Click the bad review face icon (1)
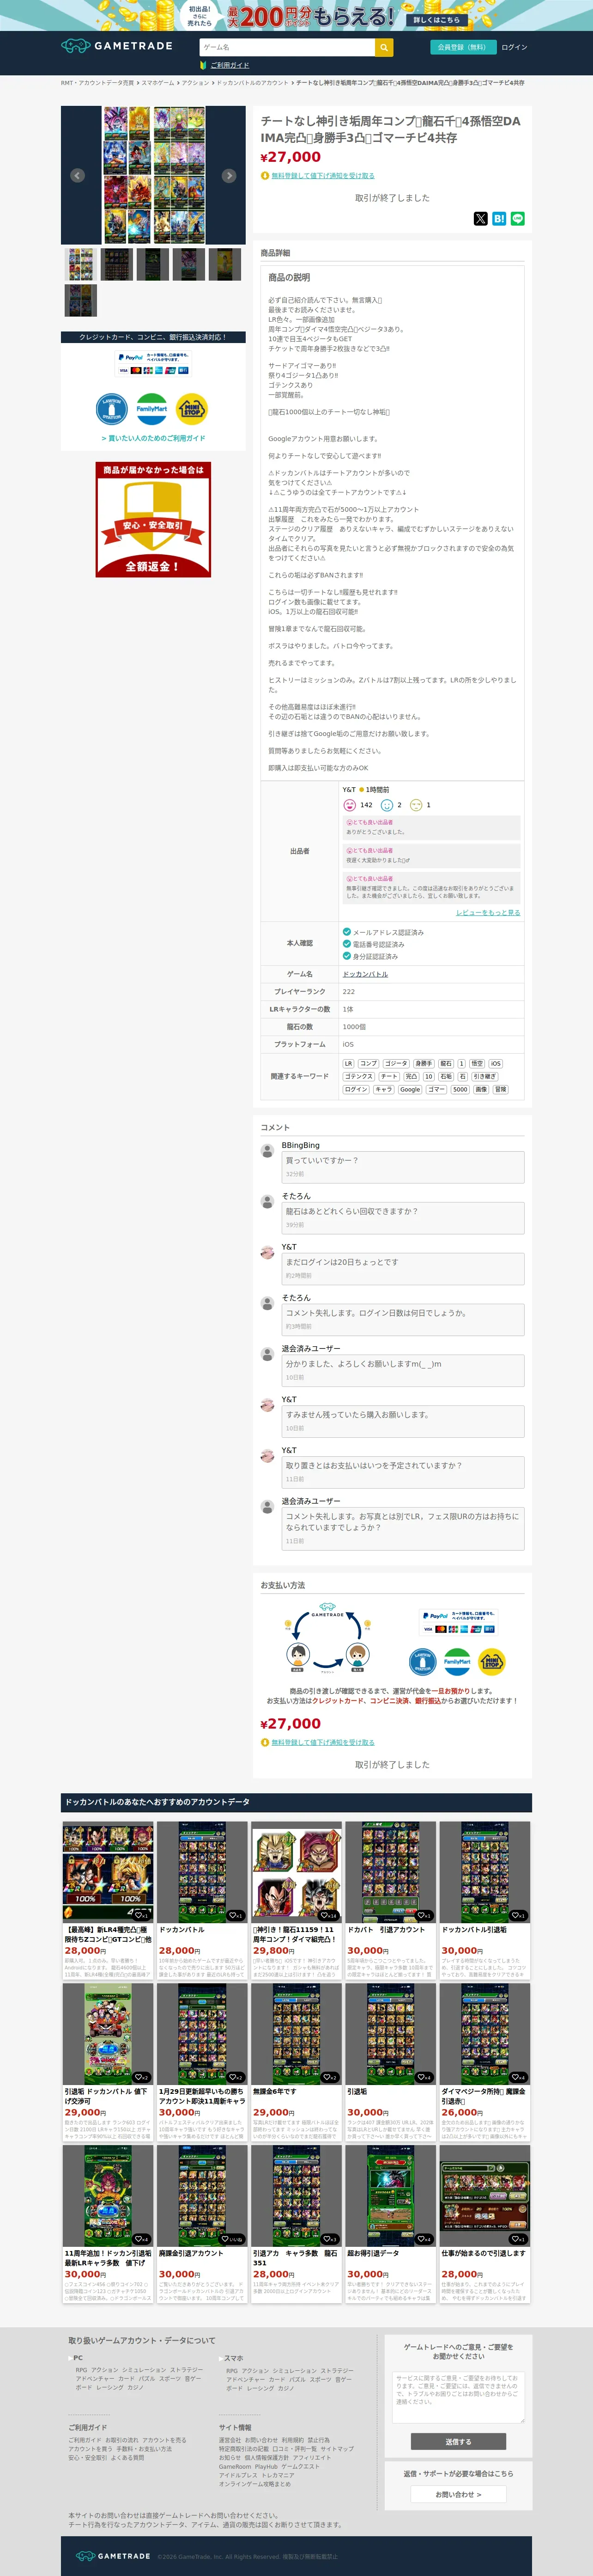593x2576 pixels. pos(416,805)
